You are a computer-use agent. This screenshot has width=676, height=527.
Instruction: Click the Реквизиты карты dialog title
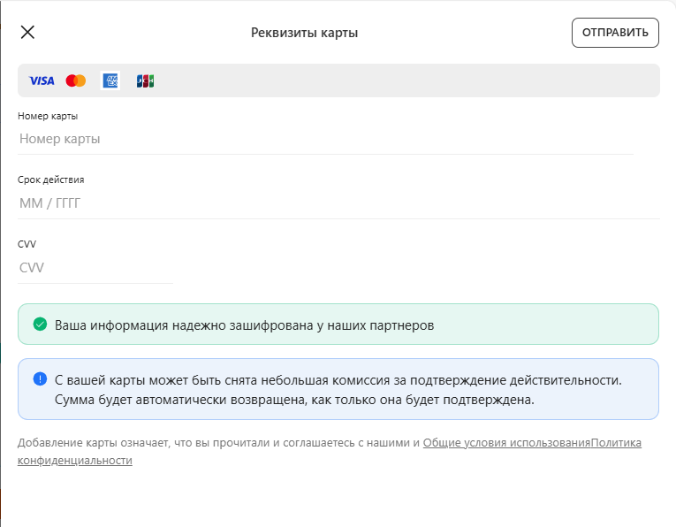coord(304,33)
